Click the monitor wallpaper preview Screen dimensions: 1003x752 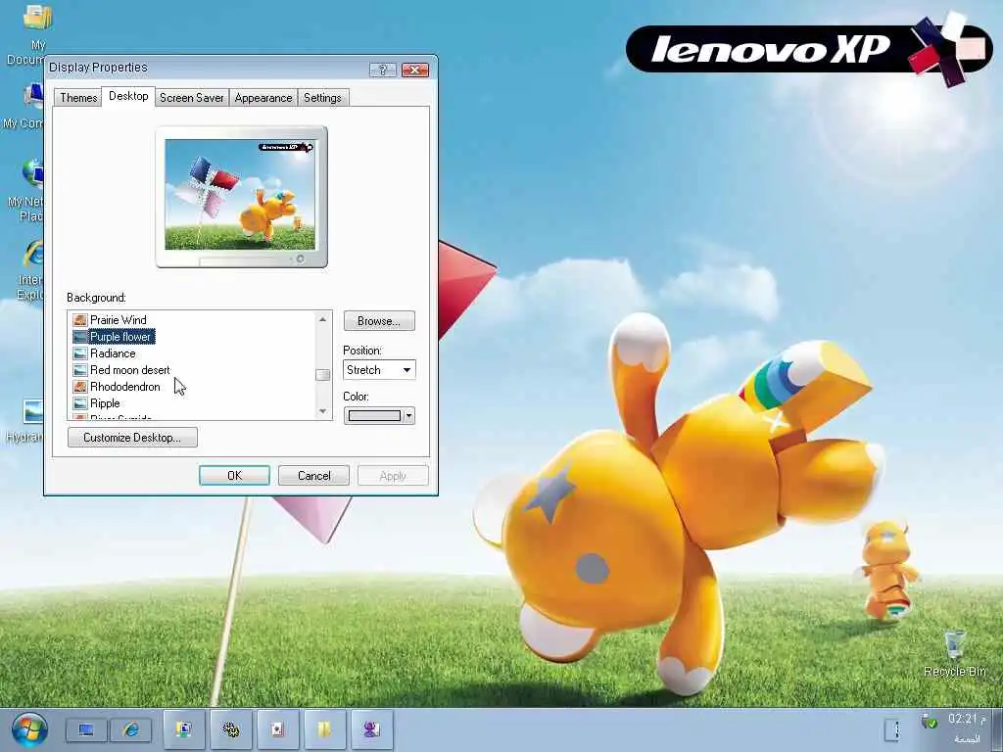(241, 195)
